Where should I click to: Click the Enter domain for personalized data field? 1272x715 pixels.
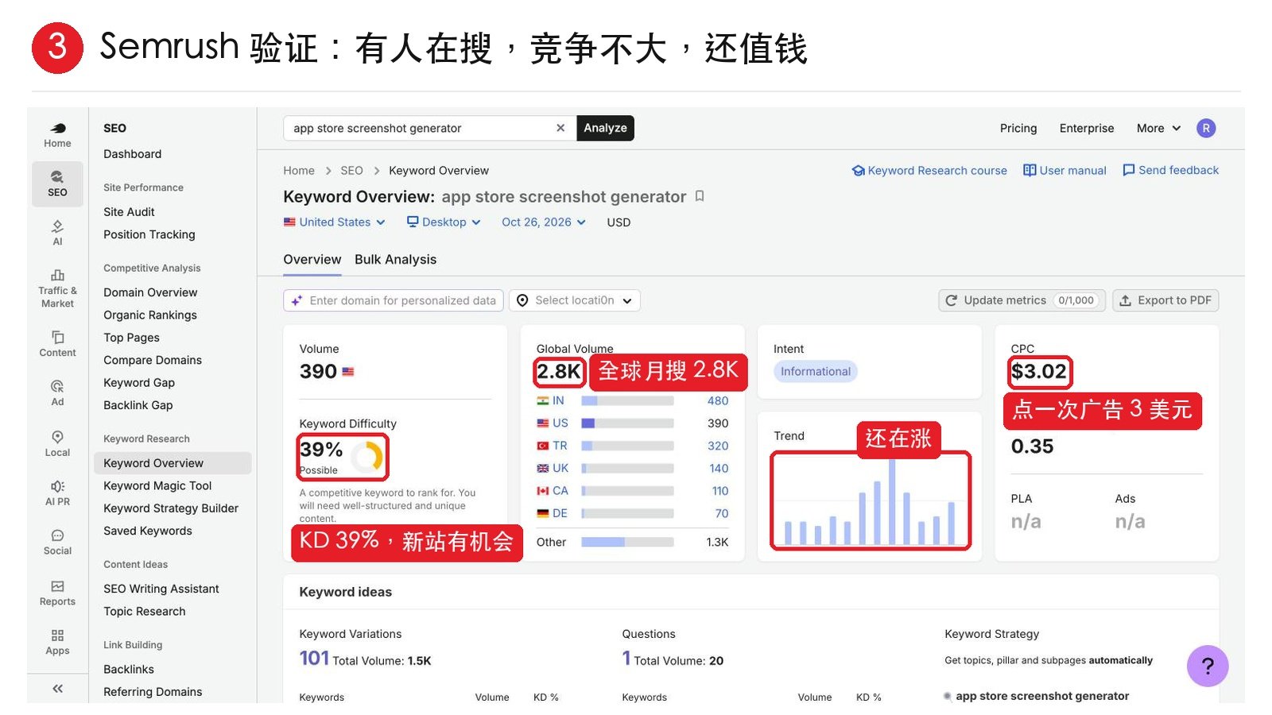(x=394, y=300)
